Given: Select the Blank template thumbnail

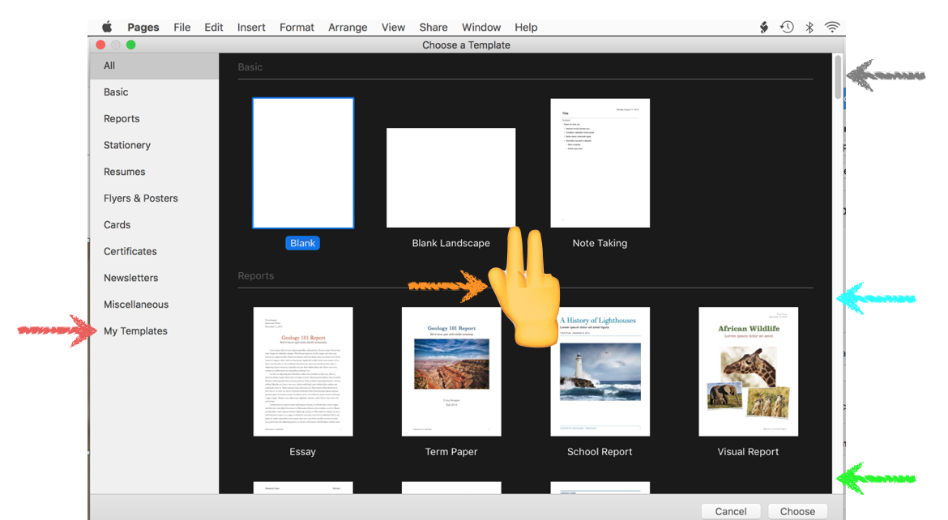Looking at the screenshot, I should 303,163.
